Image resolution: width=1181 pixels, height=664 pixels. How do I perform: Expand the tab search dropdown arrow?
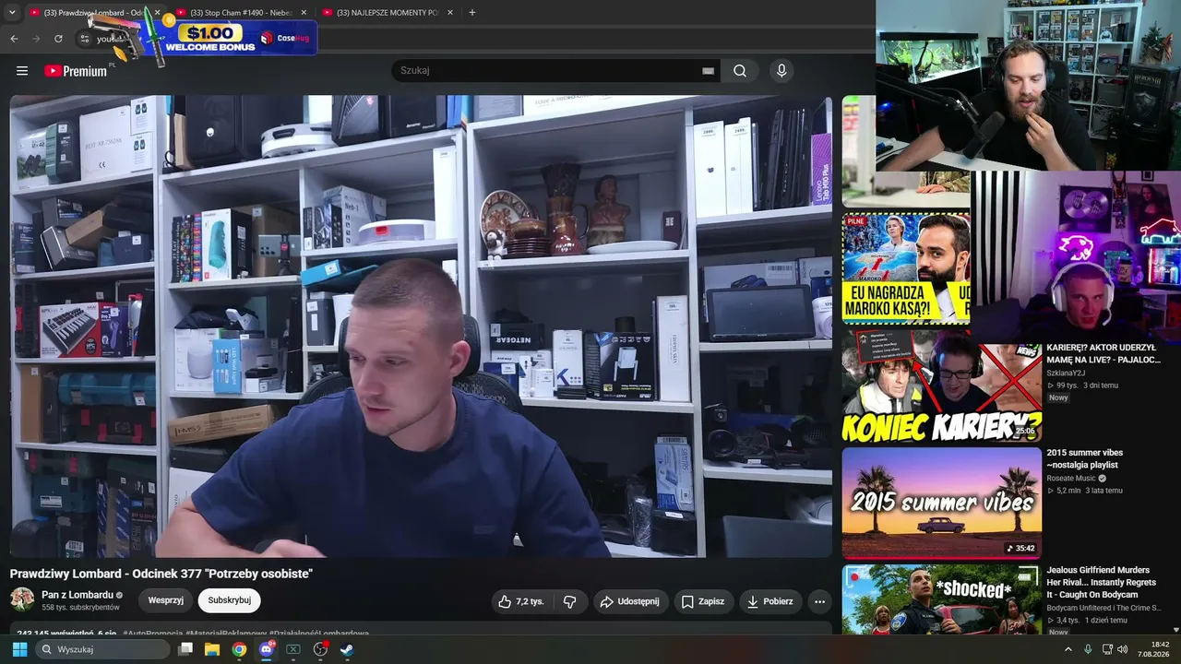coord(12,13)
